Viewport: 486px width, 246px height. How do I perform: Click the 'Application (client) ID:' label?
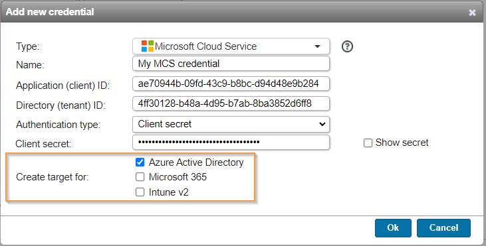(63, 86)
